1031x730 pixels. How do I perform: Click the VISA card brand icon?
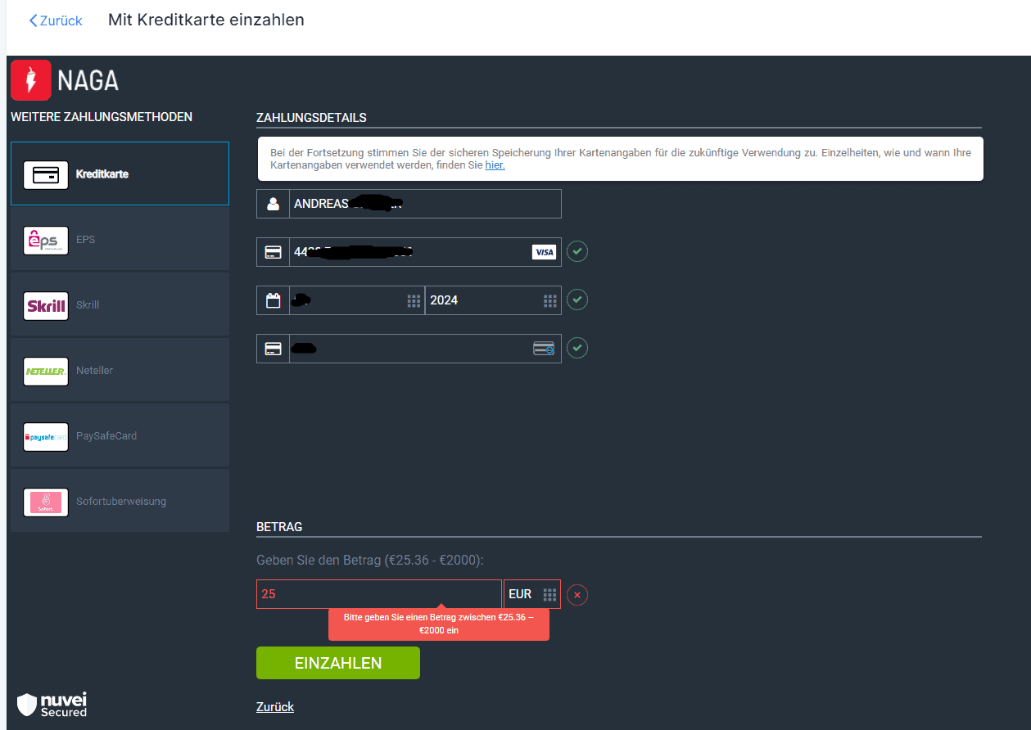point(544,252)
